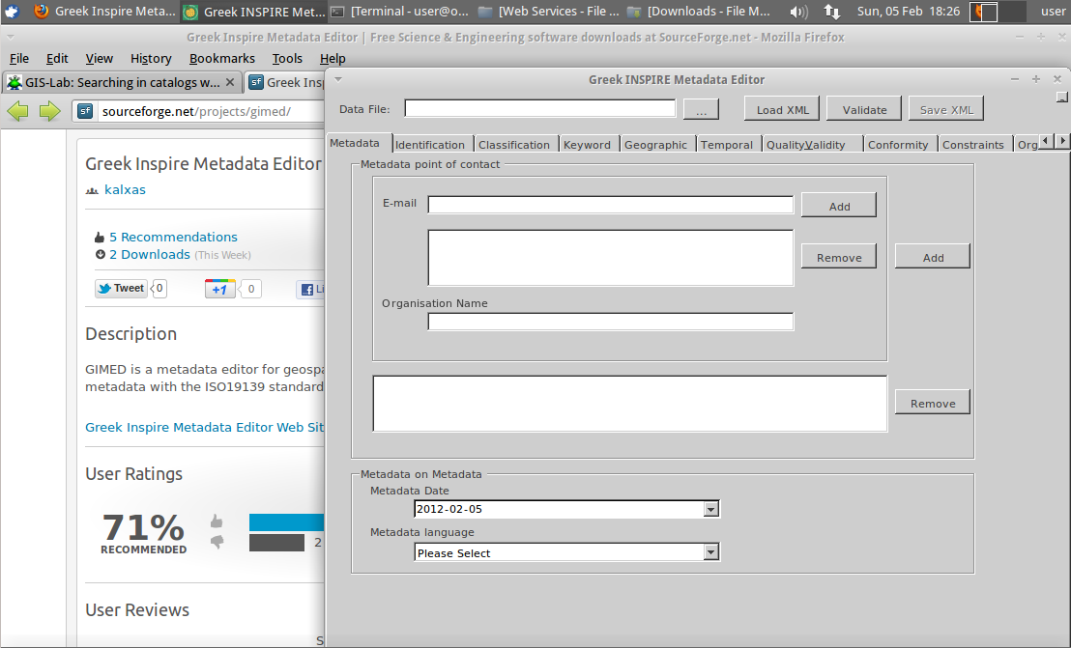Click the Firefox back arrow icon
Image resolution: width=1071 pixels, height=648 pixels.
pos(17,110)
